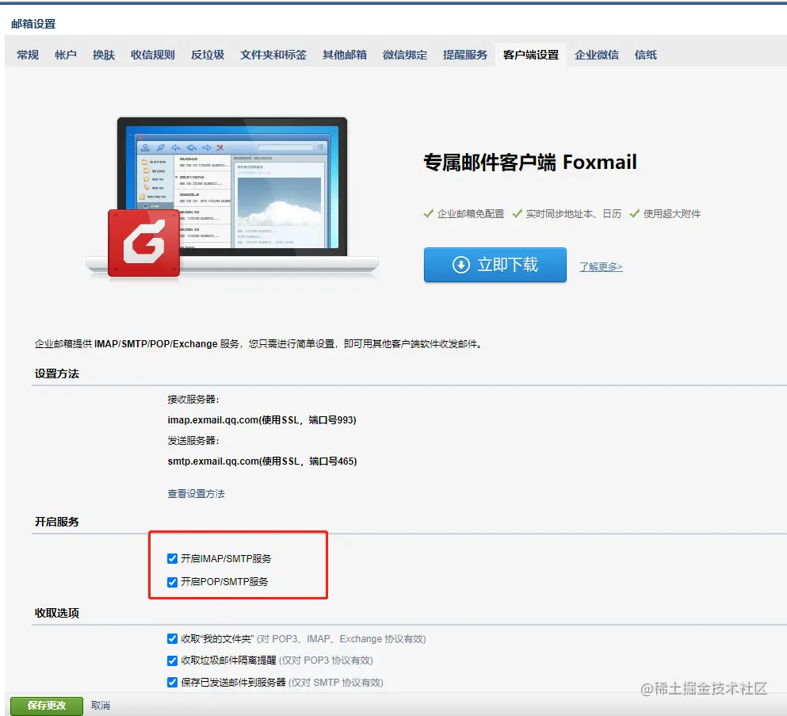Click the 设置方法 section heading

[57, 373]
